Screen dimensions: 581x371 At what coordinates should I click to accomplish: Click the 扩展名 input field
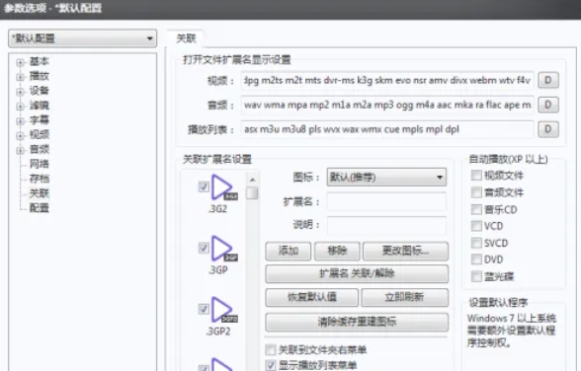386,201
